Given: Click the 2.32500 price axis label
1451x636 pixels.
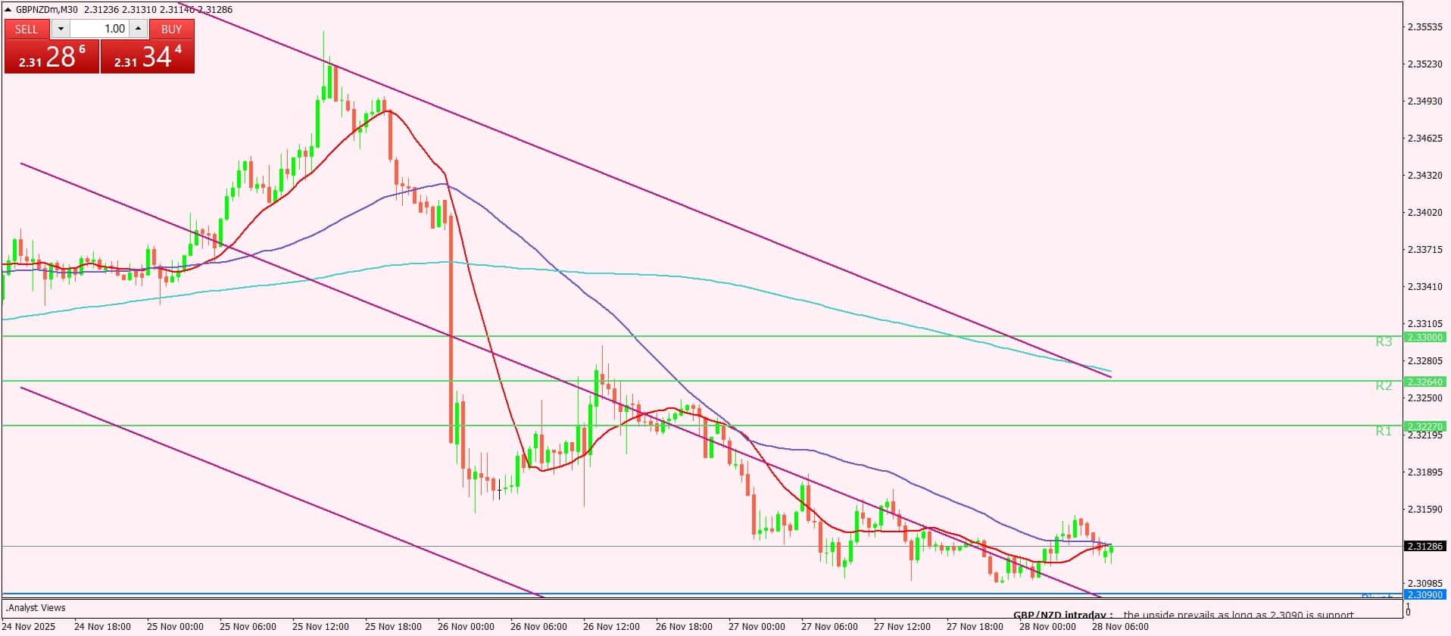Looking at the screenshot, I should 1424,398.
